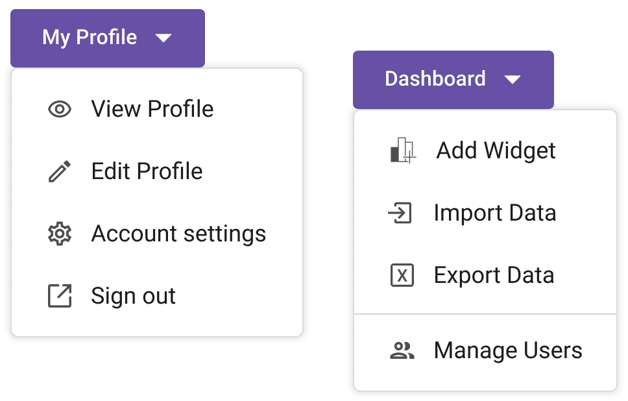
Task: Select the pencil icon beside Edit Profile
Action: point(59,171)
